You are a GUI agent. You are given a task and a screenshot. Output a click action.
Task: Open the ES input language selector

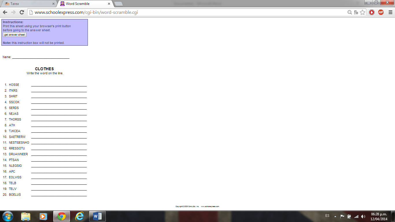pyautogui.click(x=327, y=216)
